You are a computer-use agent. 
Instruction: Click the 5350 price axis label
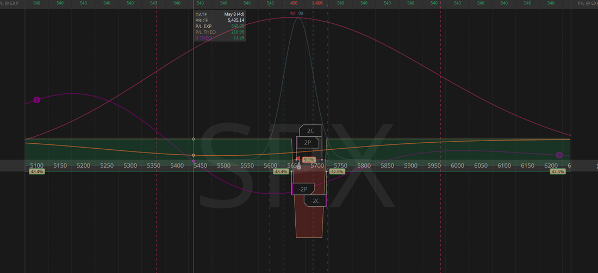coord(153,166)
